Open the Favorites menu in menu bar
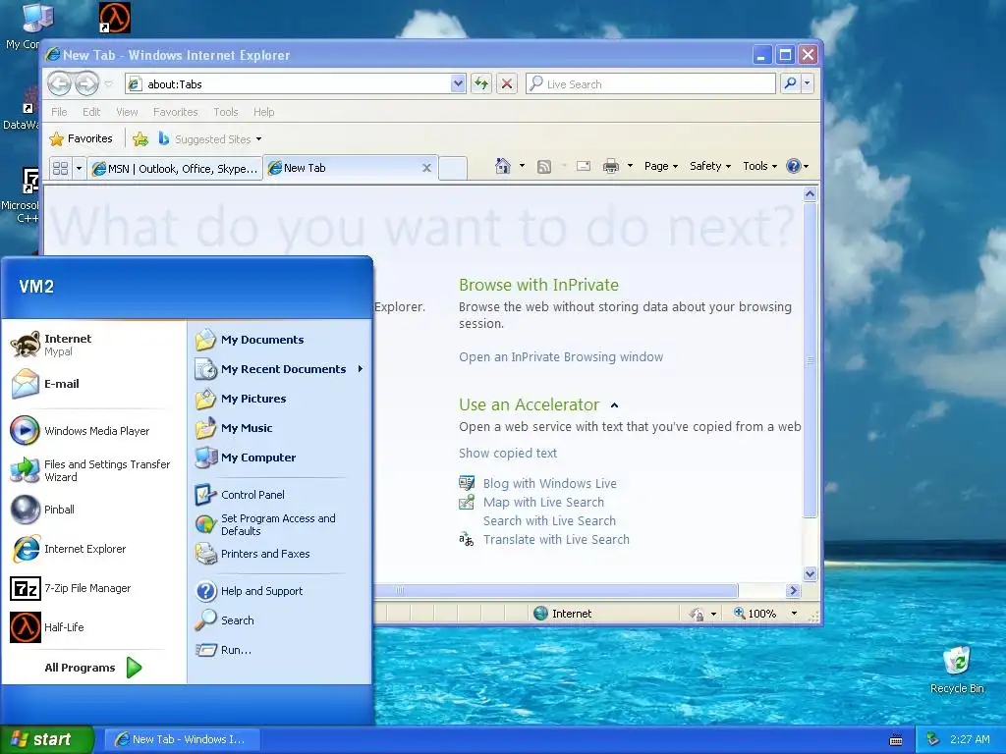 (x=176, y=112)
